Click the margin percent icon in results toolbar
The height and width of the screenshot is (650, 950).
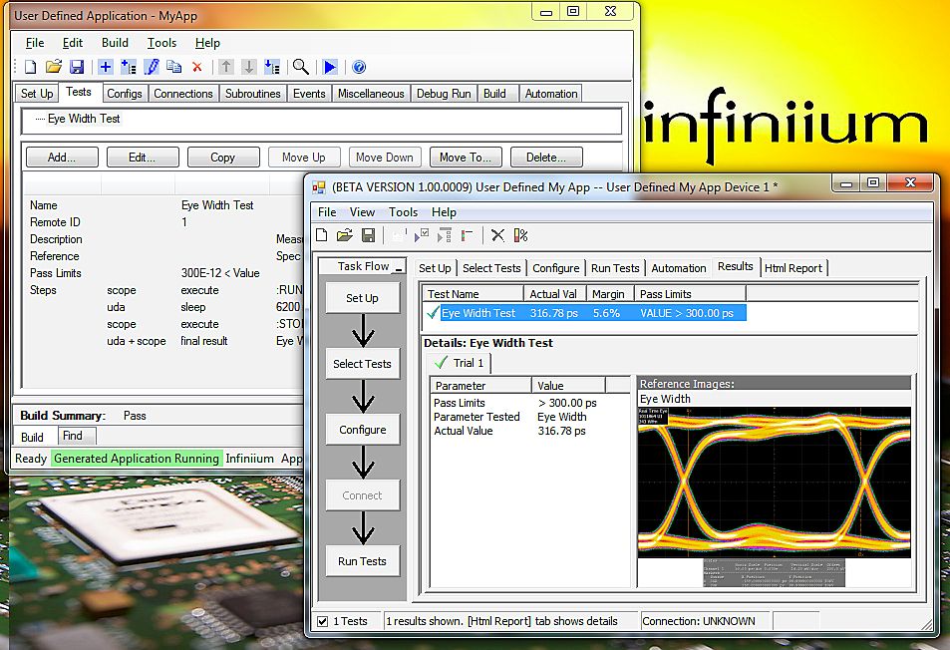click(x=520, y=235)
